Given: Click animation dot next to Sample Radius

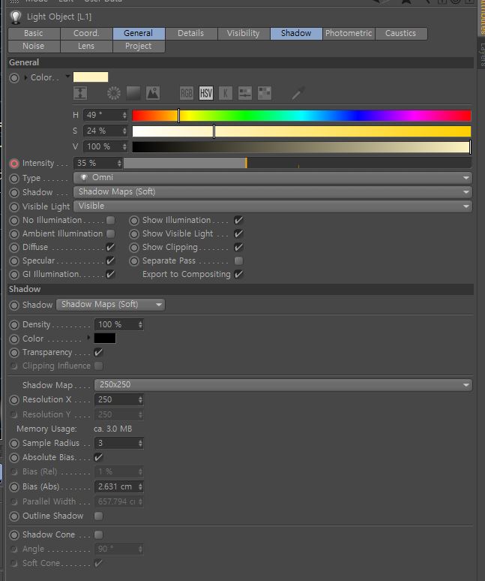Looking at the screenshot, I should point(14,443).
